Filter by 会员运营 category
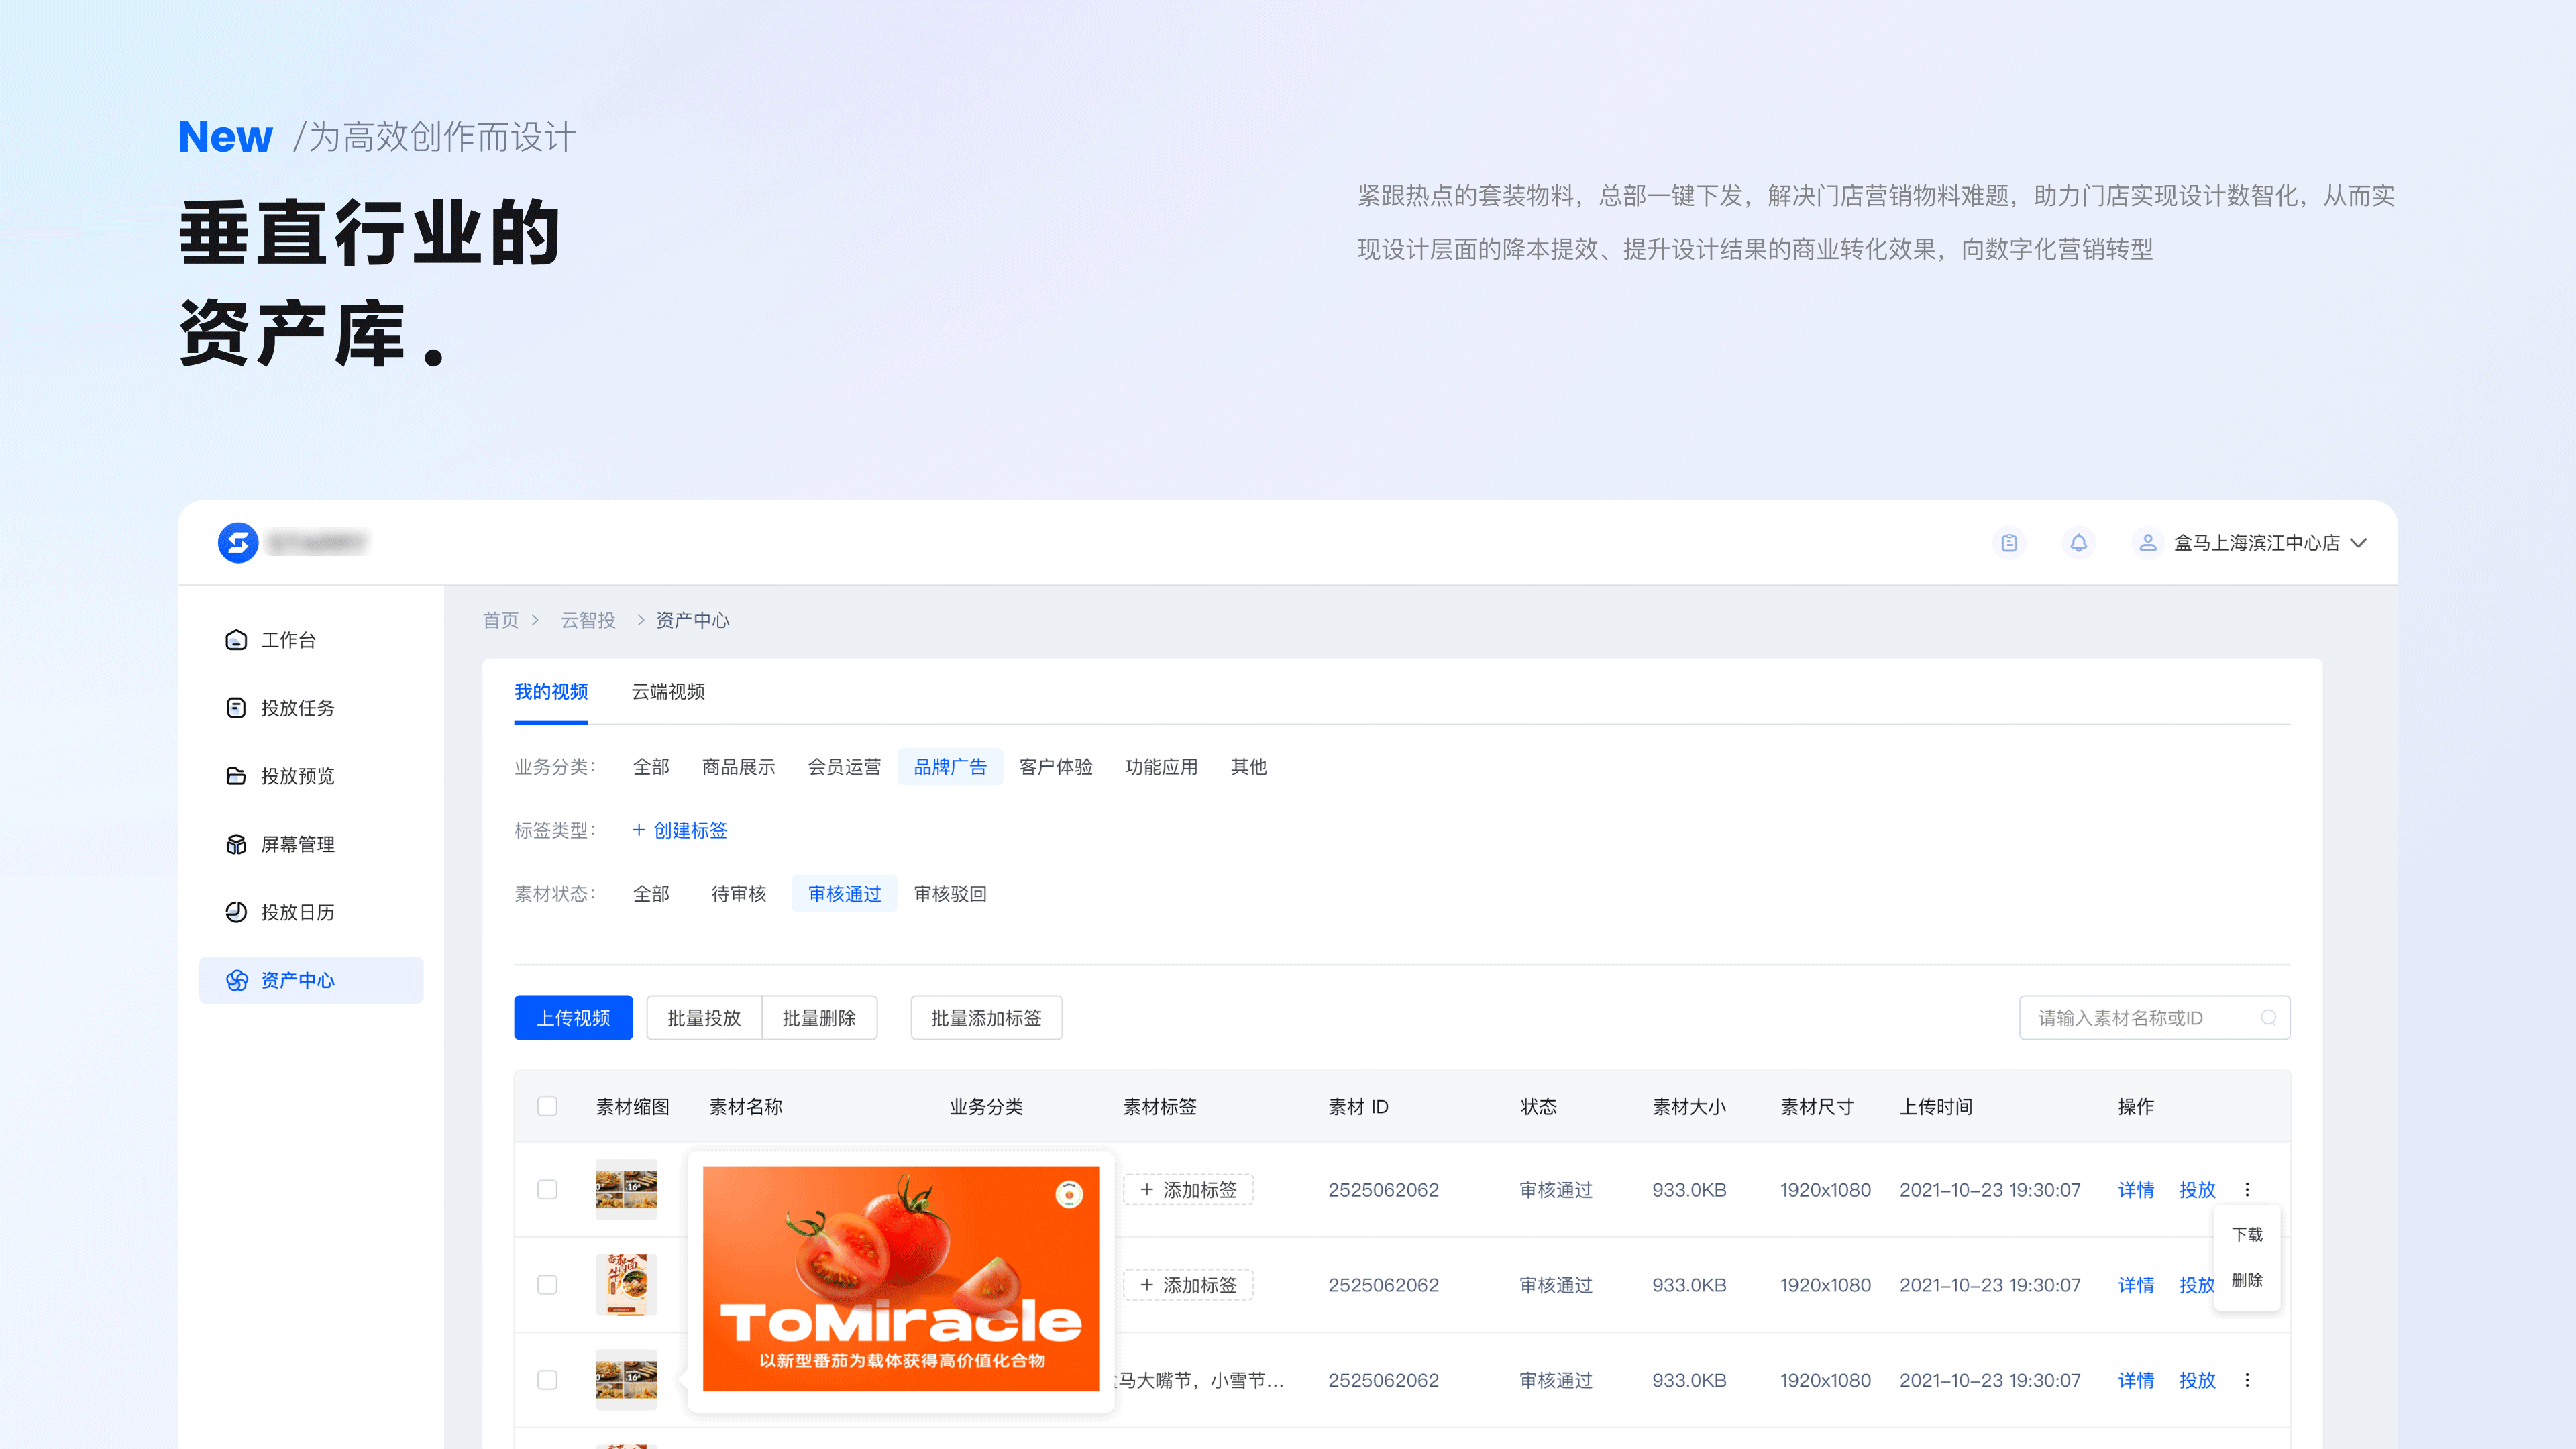This screenshot has height=1449, width=2576. 844,767
